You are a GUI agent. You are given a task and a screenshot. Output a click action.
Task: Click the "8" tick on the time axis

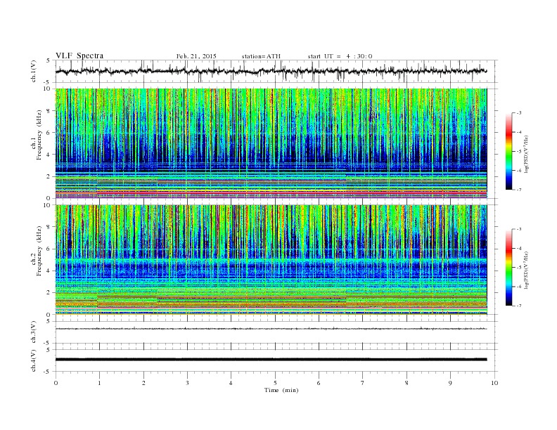[x=406, y=383]
